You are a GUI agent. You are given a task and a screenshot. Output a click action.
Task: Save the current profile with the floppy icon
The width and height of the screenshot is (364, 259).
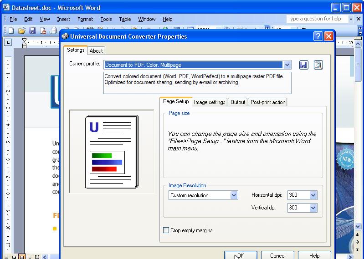[x=304, y=65]
